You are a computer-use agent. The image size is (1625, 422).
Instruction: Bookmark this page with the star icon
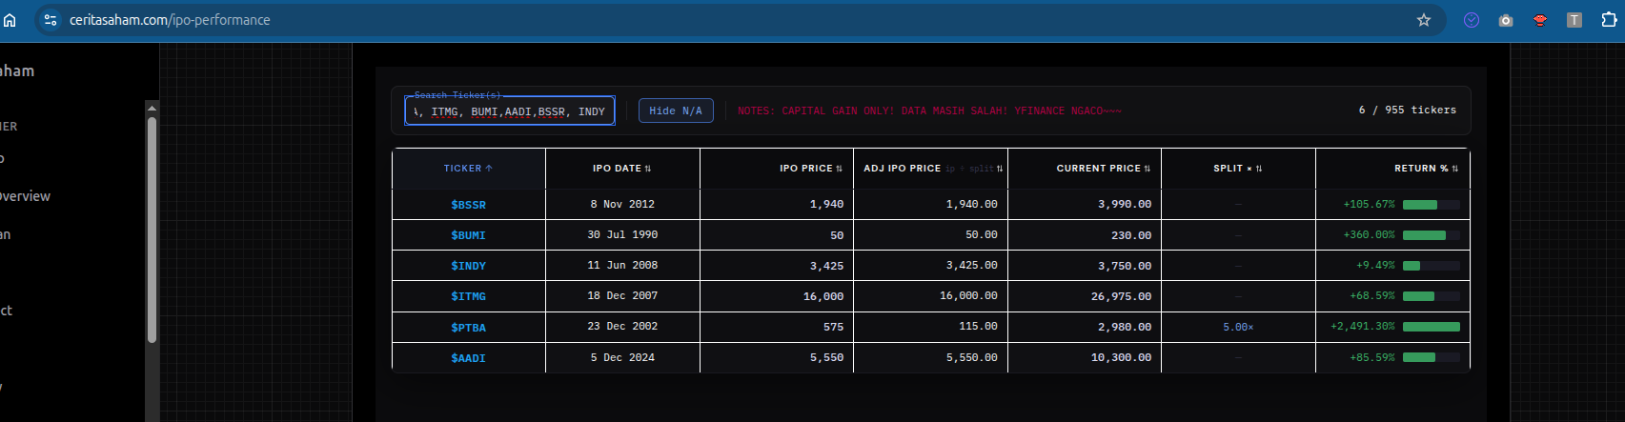[1424, 20]
